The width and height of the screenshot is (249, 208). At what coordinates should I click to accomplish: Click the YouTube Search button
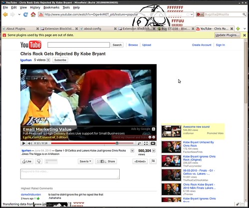click(117, 45)
